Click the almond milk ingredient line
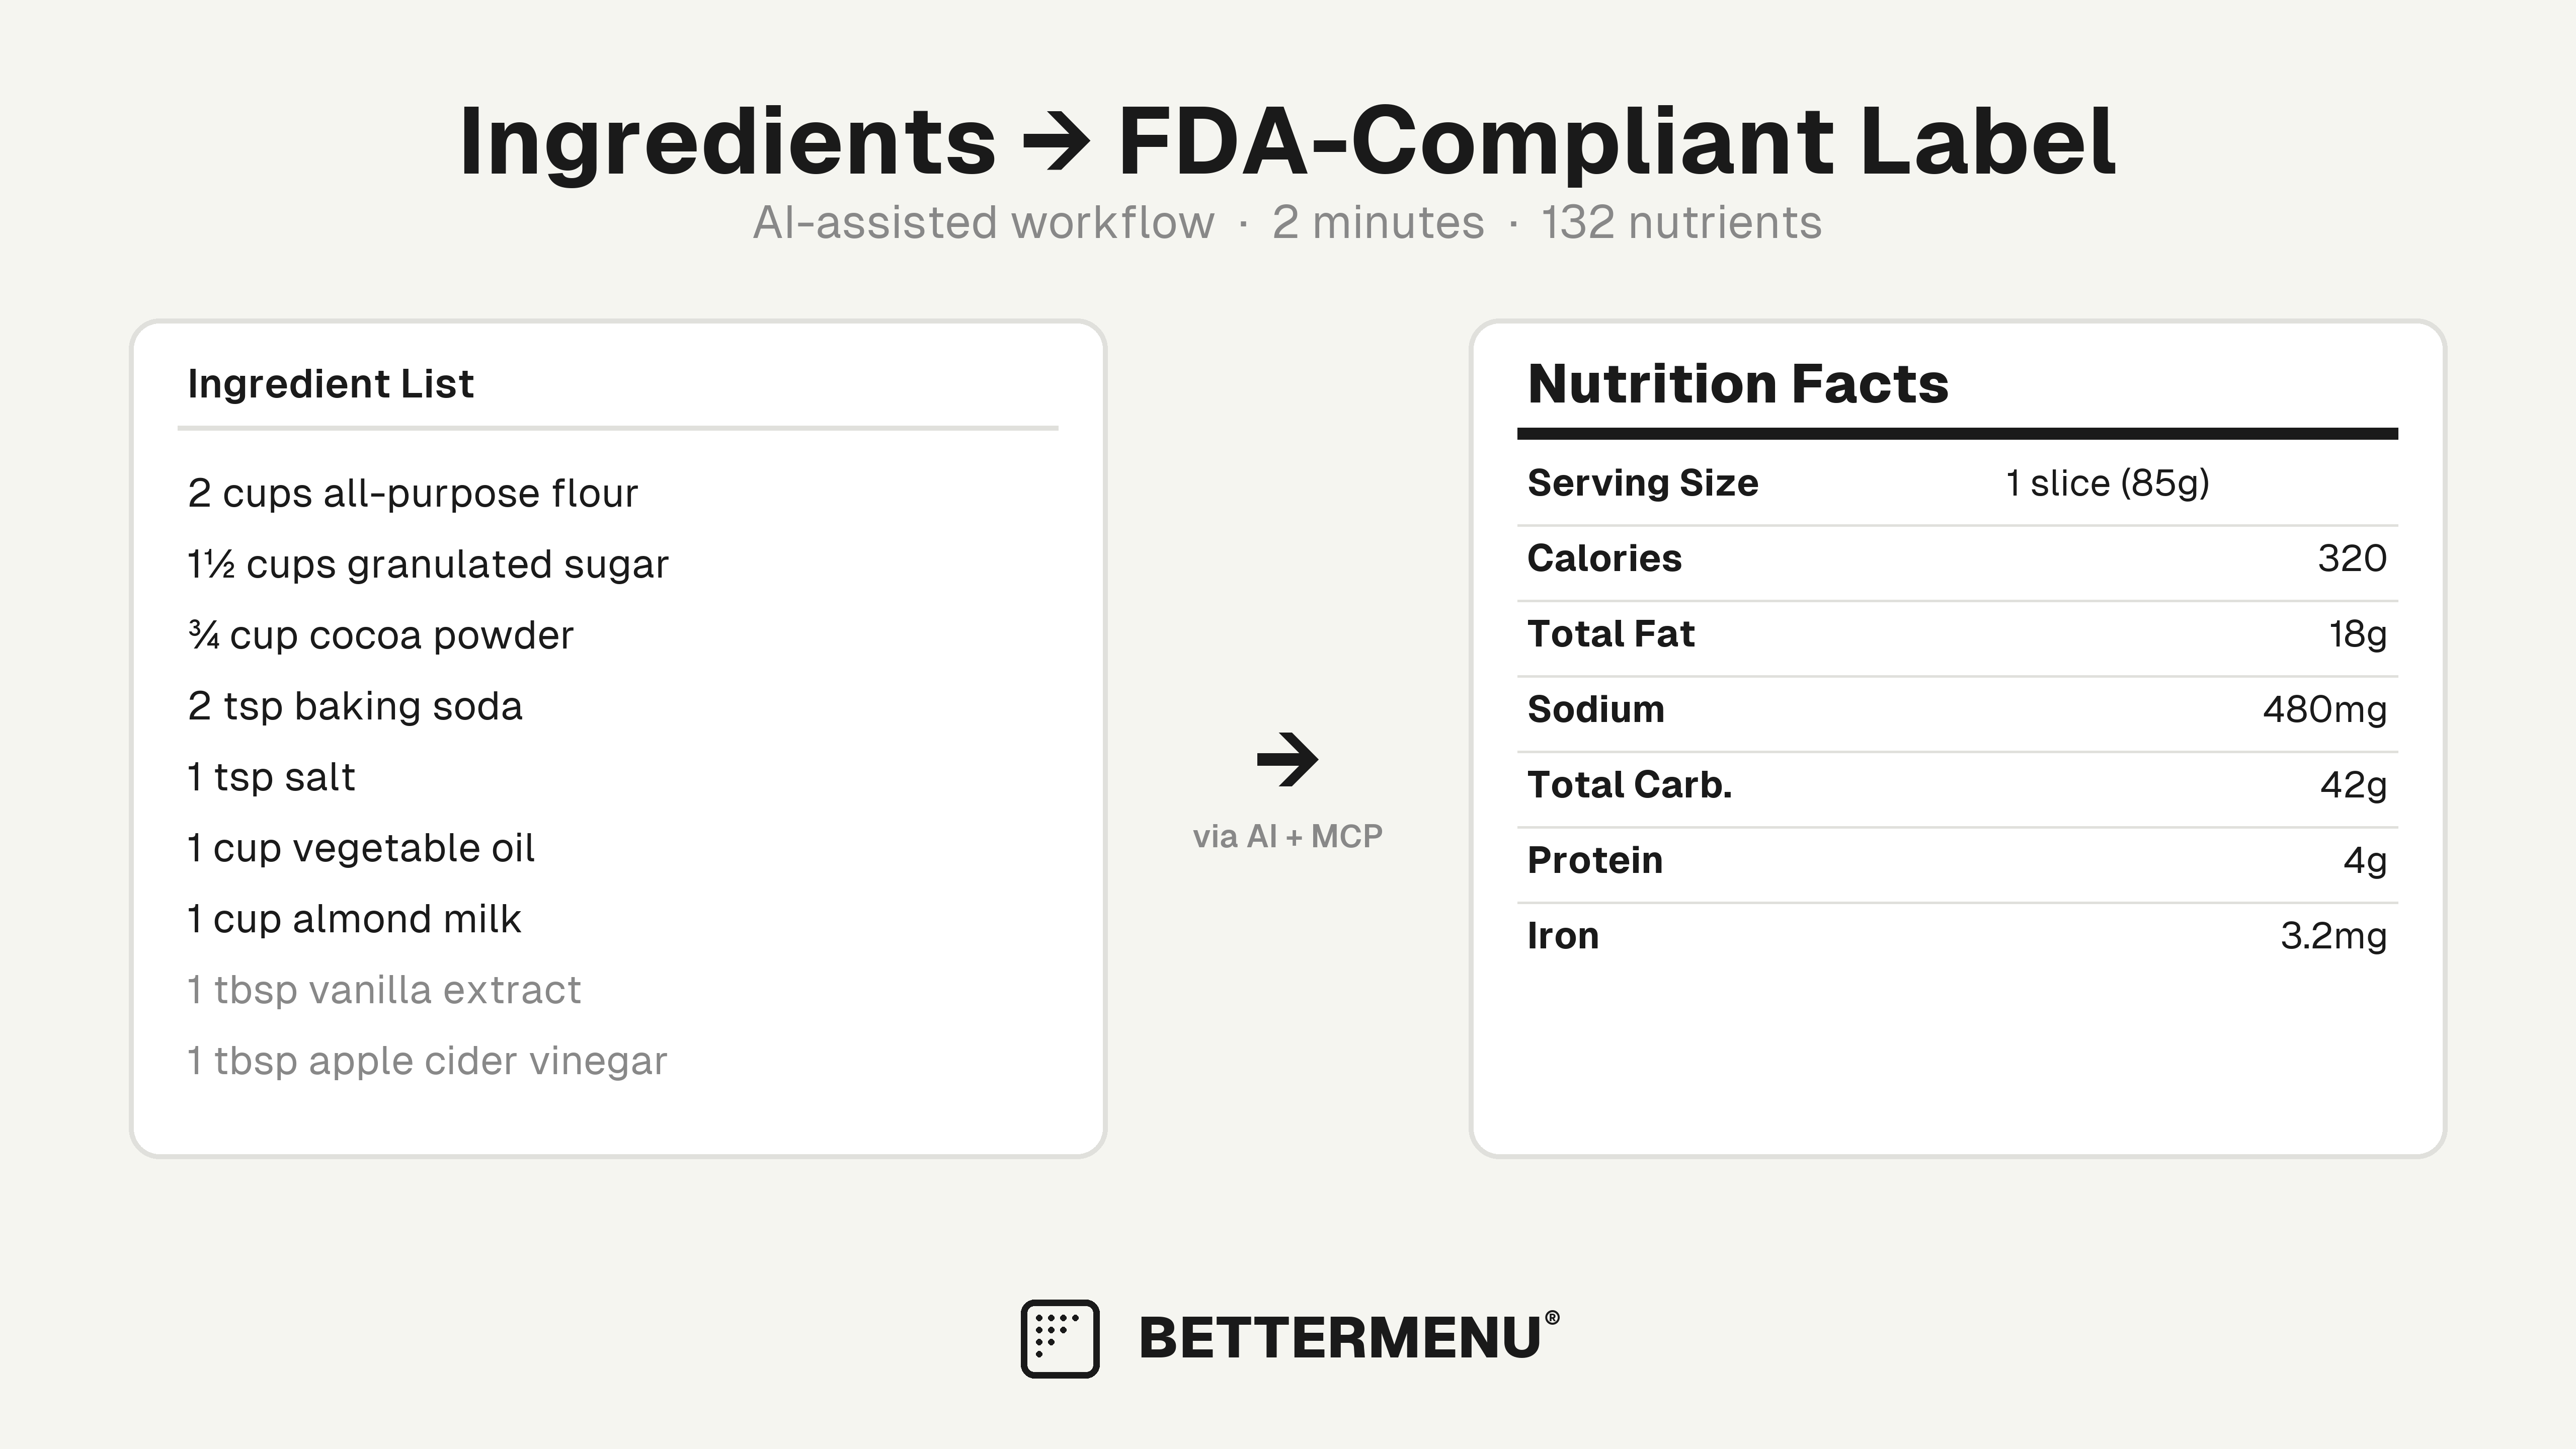 click(354, 919)
